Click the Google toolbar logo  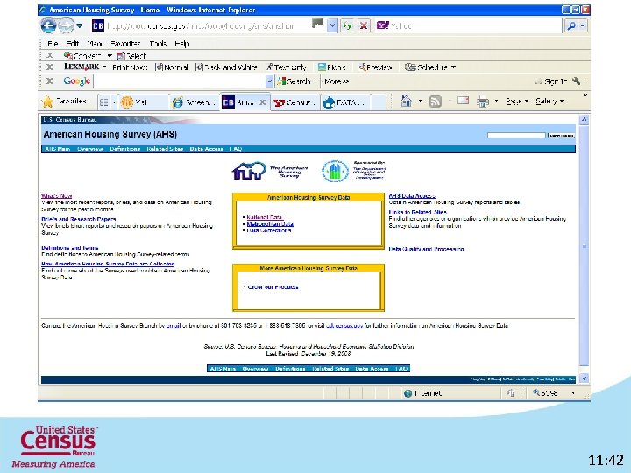(x=76, y=81)
